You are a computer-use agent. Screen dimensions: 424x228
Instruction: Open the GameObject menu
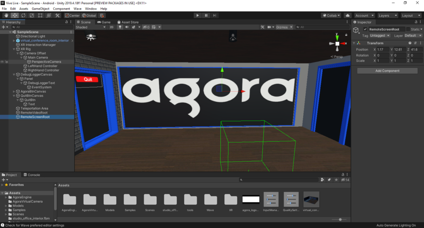coord(40,9)
